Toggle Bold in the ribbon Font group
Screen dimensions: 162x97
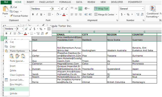pyautogui.click(x=33, y=14)
